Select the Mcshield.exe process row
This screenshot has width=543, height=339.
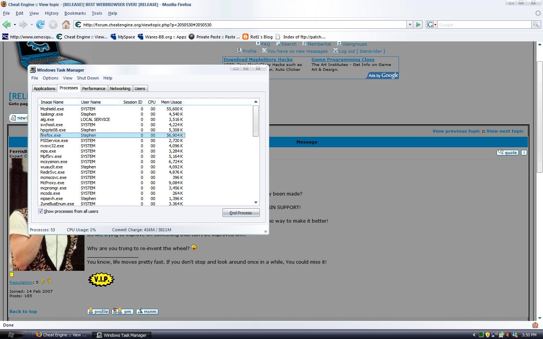pos(112,109)
